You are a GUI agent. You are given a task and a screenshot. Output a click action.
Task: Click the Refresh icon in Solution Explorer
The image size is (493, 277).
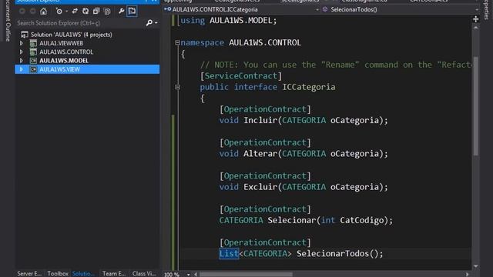(86, 12)
